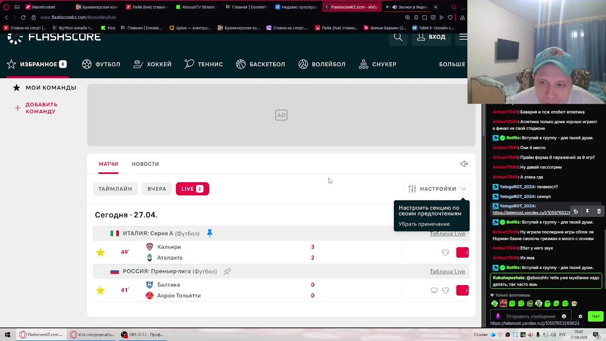Expand the Настройки settings dropdown
The height and width of the screenshot is (341, 606).
[437, 189]
